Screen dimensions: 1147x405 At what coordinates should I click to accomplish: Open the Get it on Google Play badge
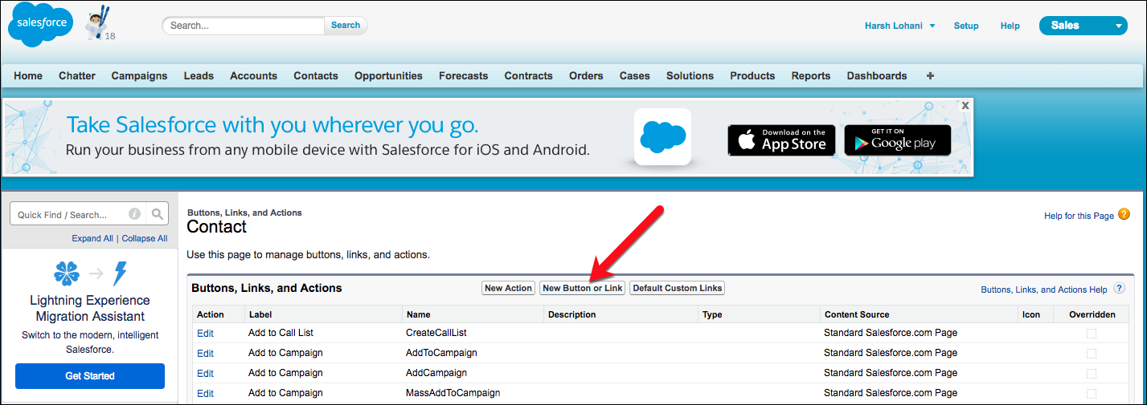[898, 140]
